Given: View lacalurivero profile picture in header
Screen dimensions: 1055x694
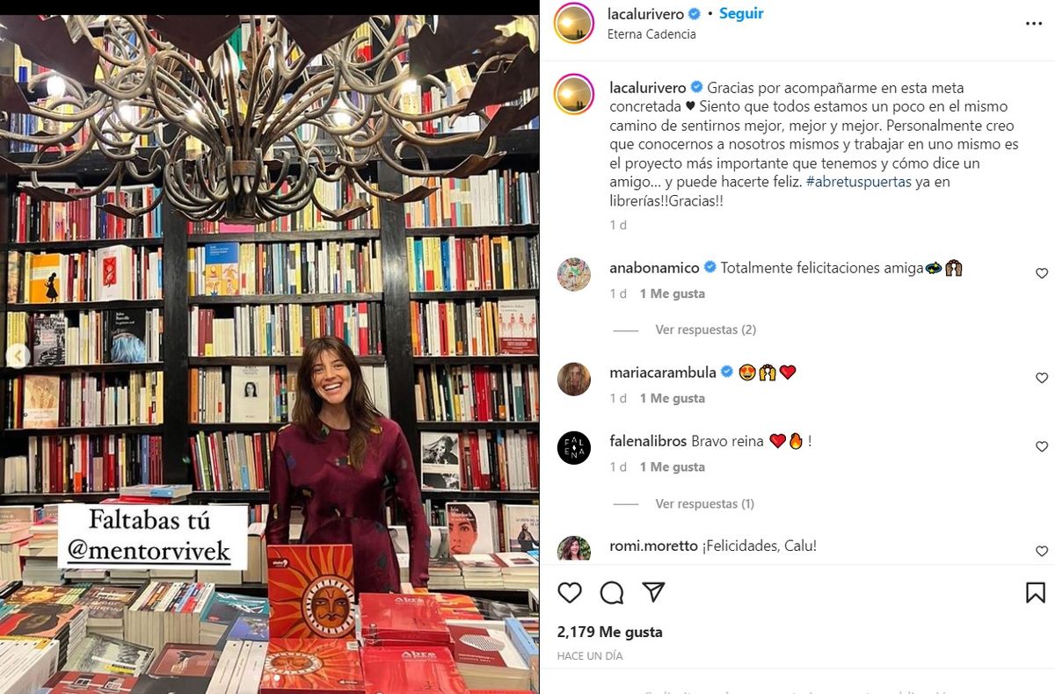Looking at the screenshot, I should [x=574, y=23].
